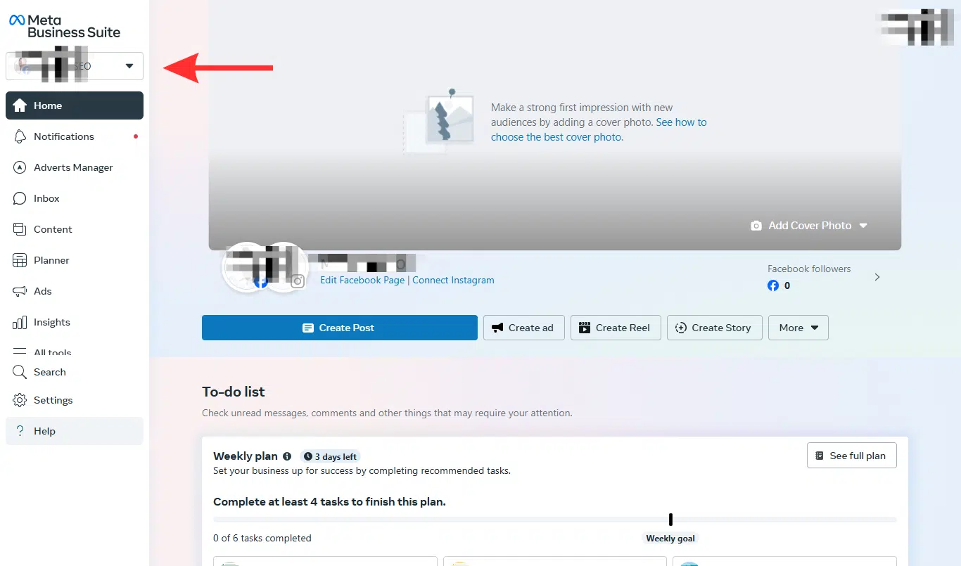961x566 pixels.
Task: Go to Home in sidebar
Action: (x=75, y=105)
